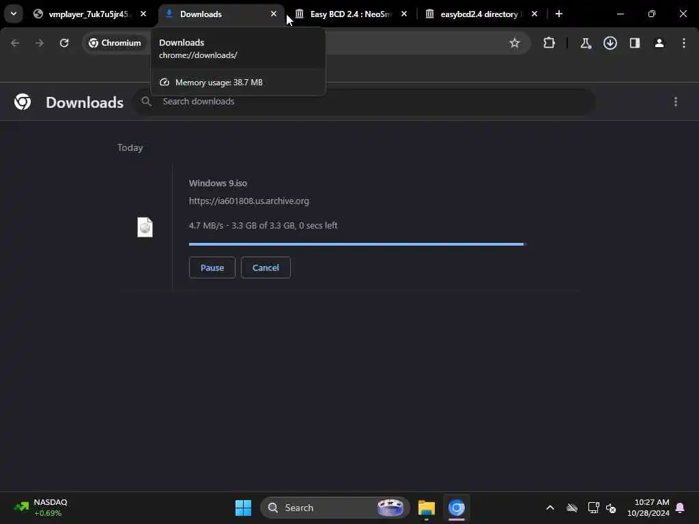This screenshot has height=524, width=699.
Task: Switch to easybcd2.4 directory tab
Action: coord(482,14)
